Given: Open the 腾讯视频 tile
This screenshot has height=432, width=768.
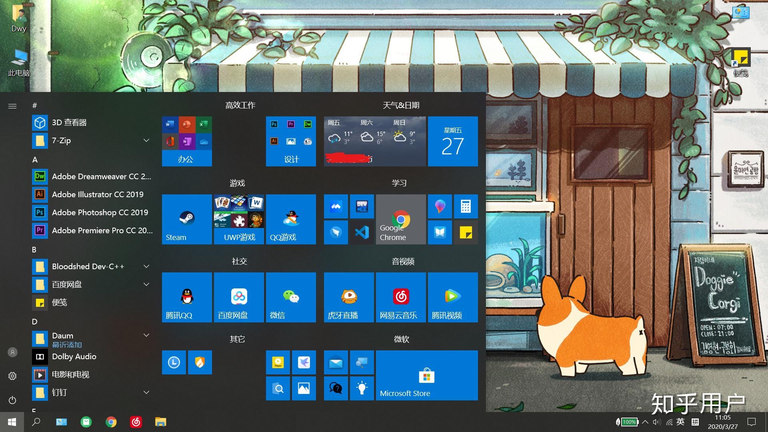Looking at the screenshot, I should 453,297.
